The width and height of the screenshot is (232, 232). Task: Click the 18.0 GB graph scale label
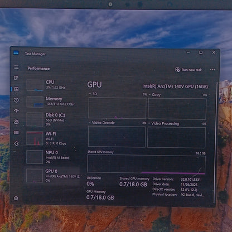(201, 153)
